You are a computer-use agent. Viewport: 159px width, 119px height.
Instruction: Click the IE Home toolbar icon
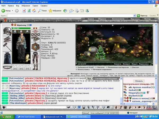pos(34,11)
